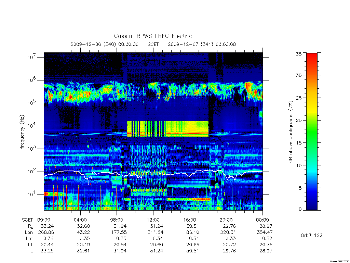Click the 04:00 time axis label
This screenshot has height=263, width=350.
[80, 220]
